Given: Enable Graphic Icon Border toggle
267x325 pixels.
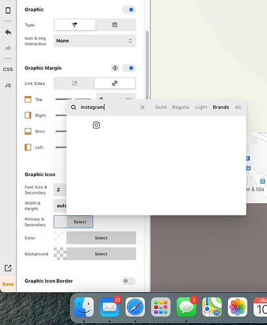Looking at the screenshot, I should [x=129, y=281].
